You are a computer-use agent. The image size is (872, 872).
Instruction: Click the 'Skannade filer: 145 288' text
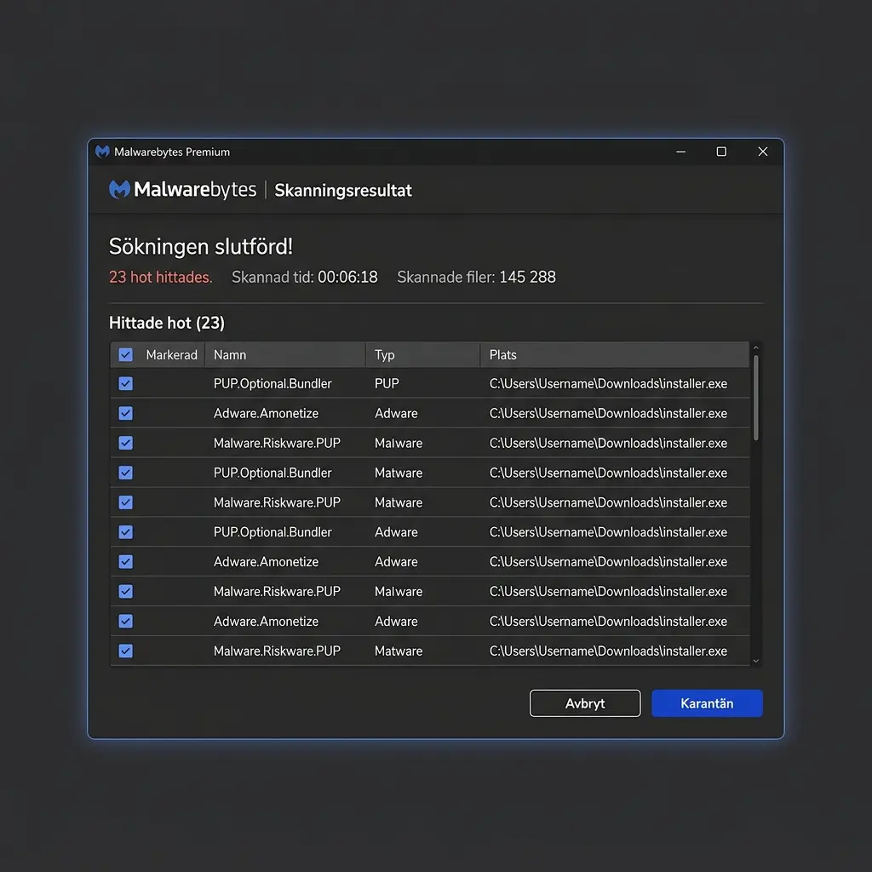[476, 277]
